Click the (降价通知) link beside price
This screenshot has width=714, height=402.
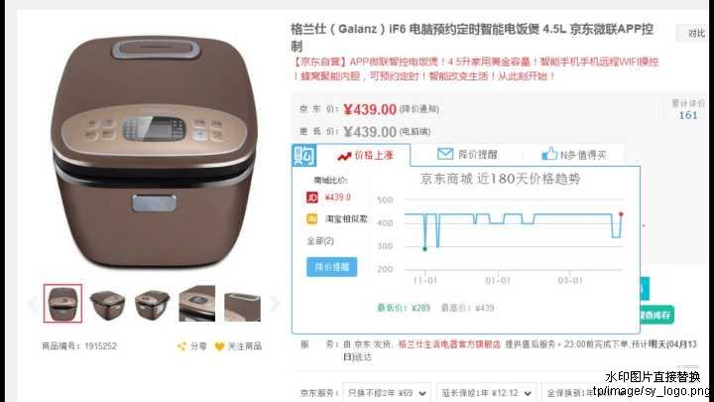pyautogui.click(x=418, y=109)
